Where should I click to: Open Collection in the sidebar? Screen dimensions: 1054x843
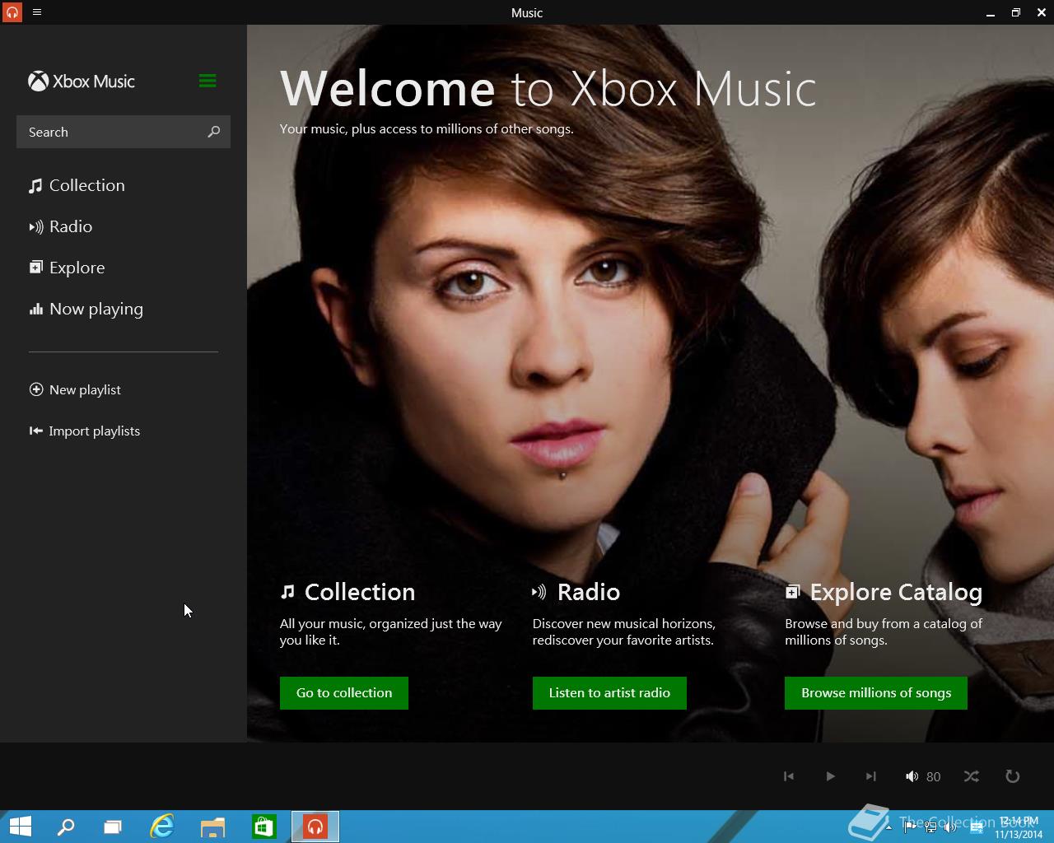click(x=77, y=185)
